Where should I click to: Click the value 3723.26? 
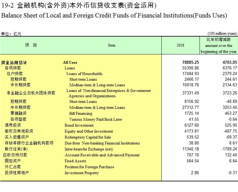230,93
